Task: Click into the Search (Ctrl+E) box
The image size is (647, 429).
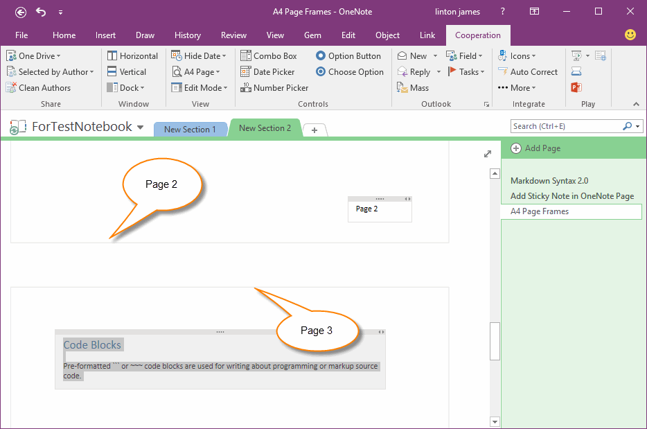Action: (x=565, y=126)
